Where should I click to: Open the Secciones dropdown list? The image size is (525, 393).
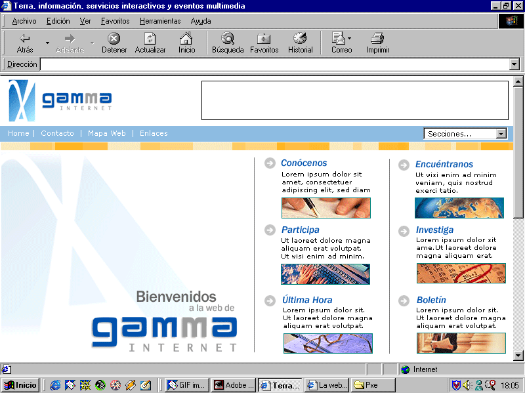(x=501, y=134)
